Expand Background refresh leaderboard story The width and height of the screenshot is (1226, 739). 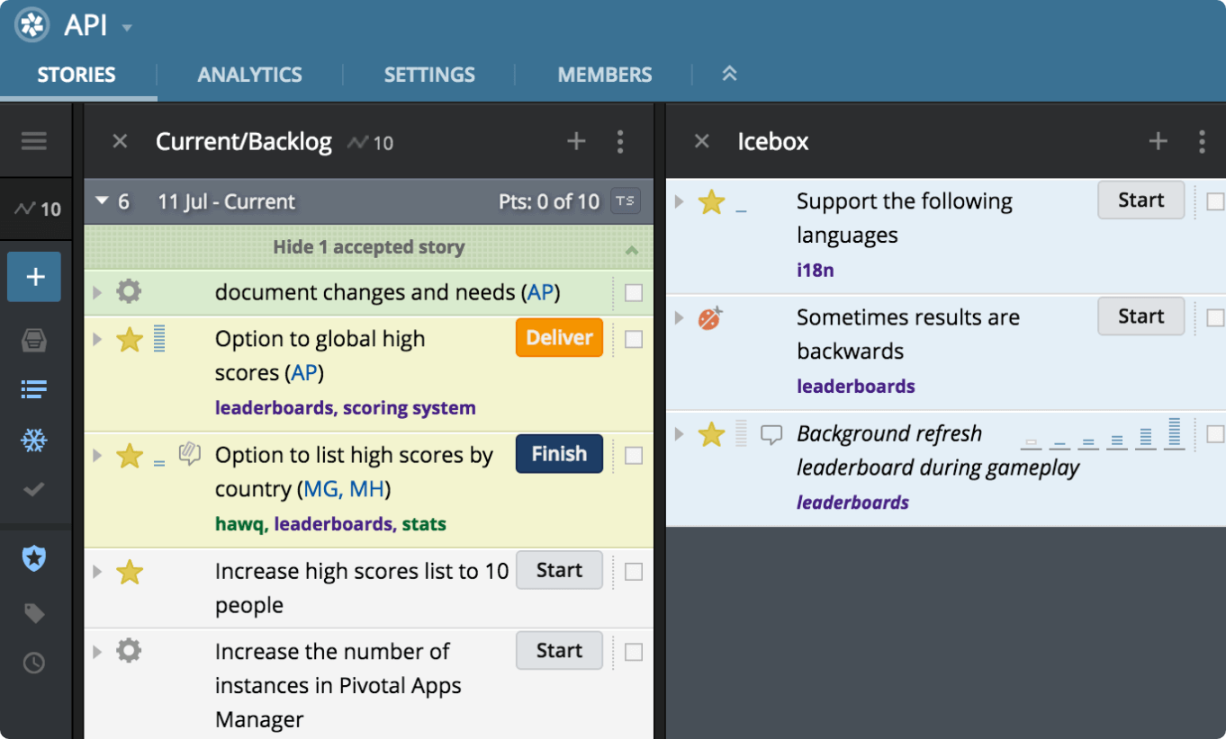point(680,433)
